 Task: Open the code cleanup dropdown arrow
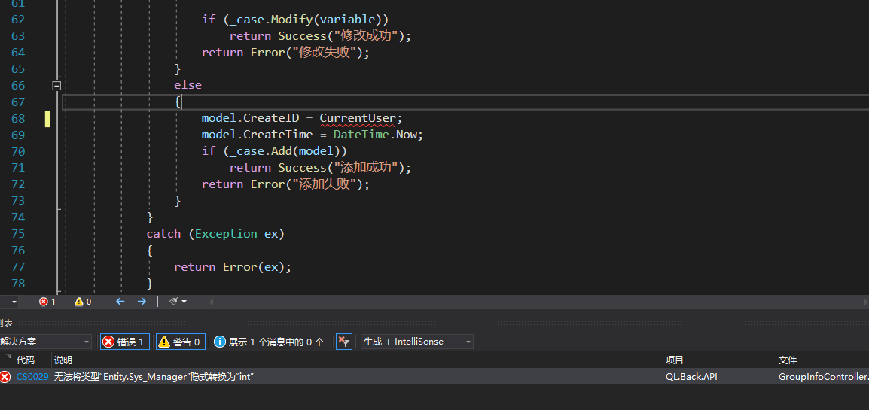(184, 302)
